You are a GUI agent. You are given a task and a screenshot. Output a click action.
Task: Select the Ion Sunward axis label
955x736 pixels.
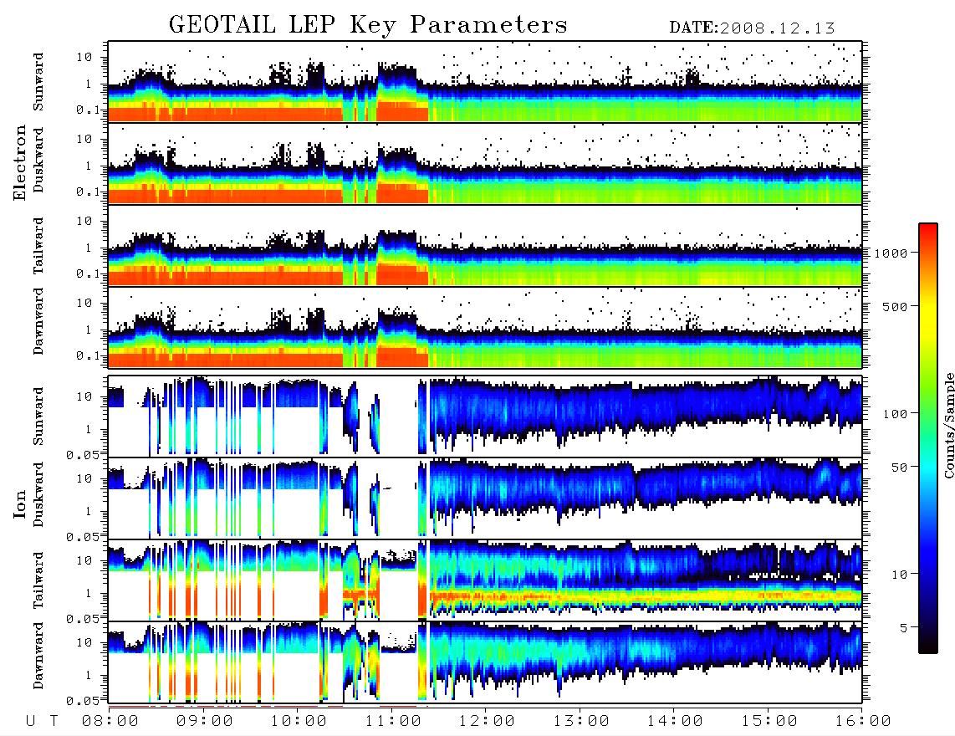[x=38, y=417]
